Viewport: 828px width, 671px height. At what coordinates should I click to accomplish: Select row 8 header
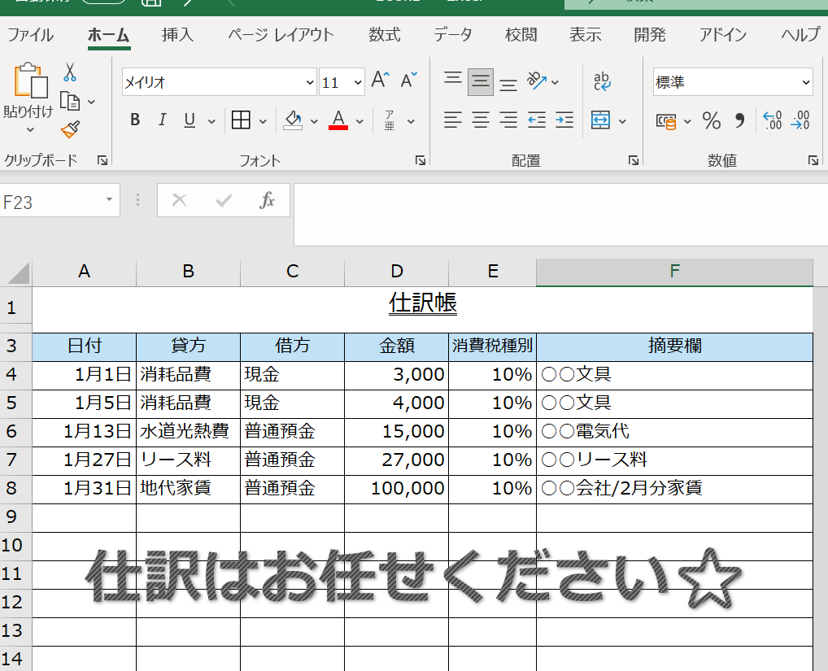point(15,488)
